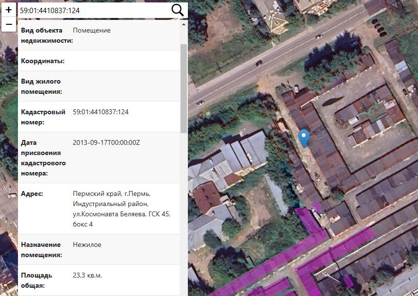Select cadastral number value in table row
This screenshot has height=296, width=418.
click(101, 112)
